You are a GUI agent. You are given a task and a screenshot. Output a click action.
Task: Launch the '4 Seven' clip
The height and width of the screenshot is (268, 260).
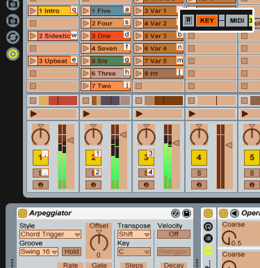[86, 48]
